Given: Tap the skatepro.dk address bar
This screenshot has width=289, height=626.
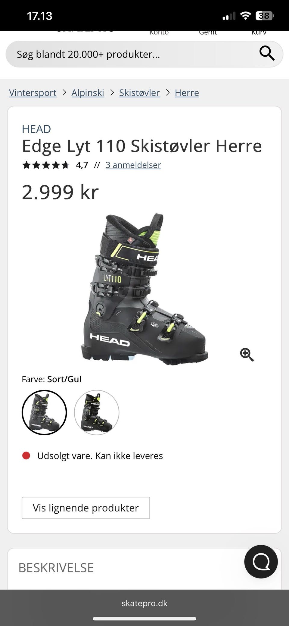Looking at the screenshot, I should point(144,603).
